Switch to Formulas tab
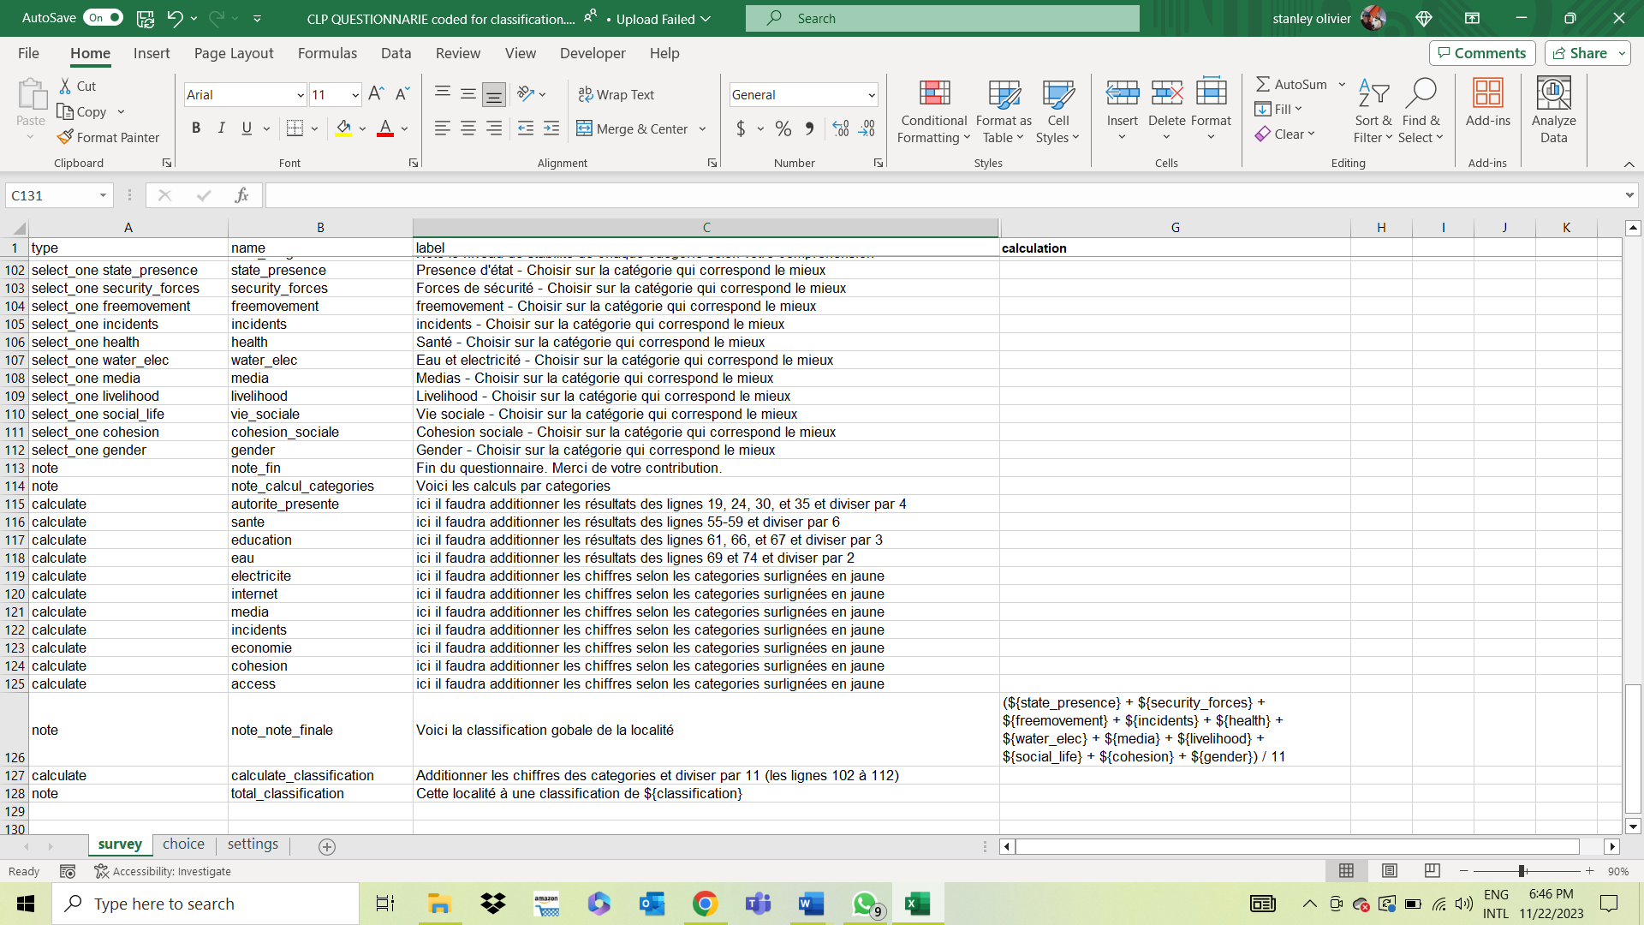The height and width of the screenshot is (925, 1644). (327, 53)
